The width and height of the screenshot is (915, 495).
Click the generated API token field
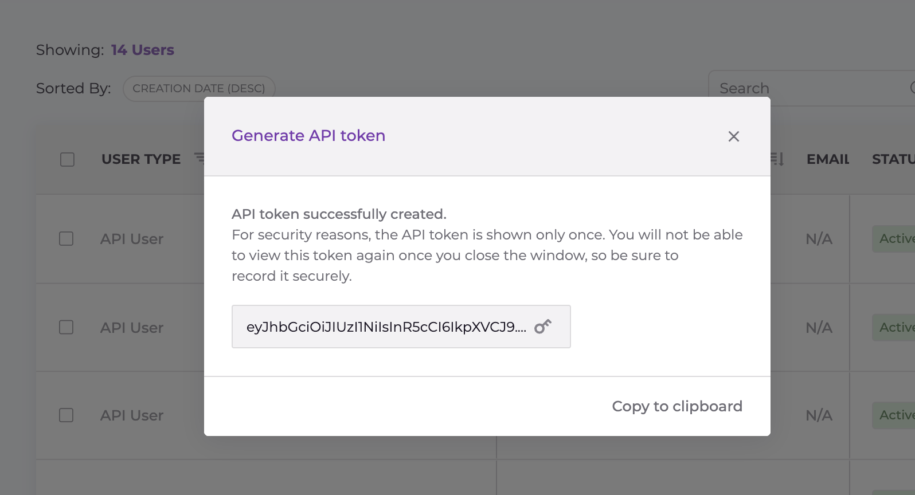[x=386, y=327]
